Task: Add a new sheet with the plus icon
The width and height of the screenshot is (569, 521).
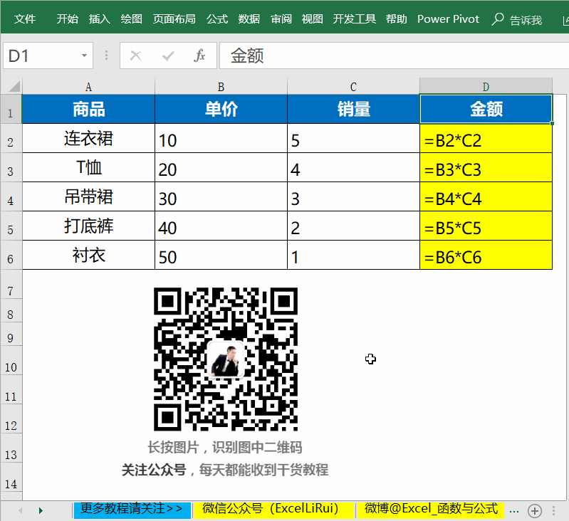Action: (x=535, y=511)
